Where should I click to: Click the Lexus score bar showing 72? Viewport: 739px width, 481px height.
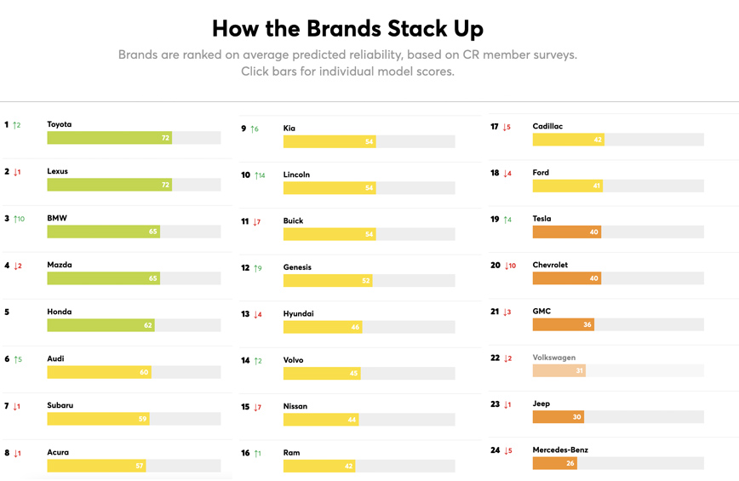click(x=109, y=185)
